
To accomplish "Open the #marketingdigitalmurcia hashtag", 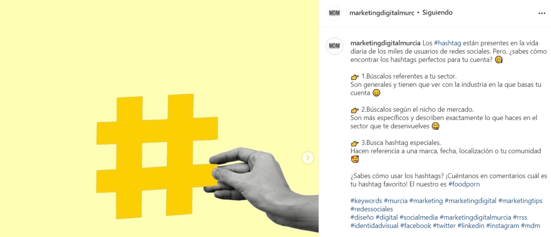I will click(x=475, y=217).
